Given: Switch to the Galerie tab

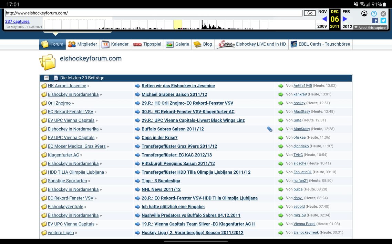Looking at the screenshot, I should [178, 44].
